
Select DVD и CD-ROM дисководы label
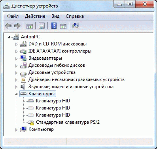click(57, 44)
